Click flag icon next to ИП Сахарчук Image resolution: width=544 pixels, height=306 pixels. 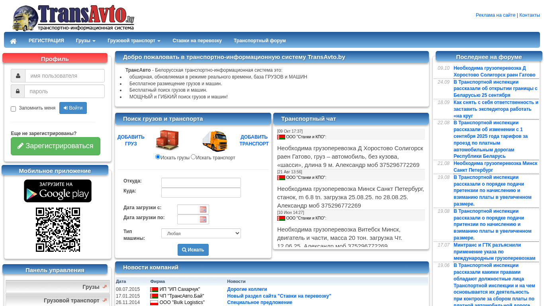pyautogui.click(x=154, y=290)
